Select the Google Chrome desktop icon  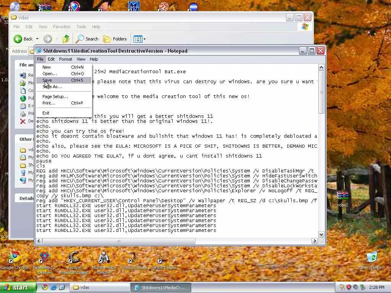[15, 261]
